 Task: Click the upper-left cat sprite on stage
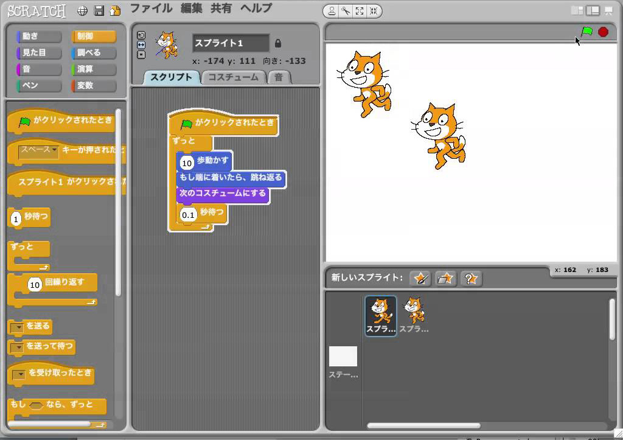click(365, 84)
